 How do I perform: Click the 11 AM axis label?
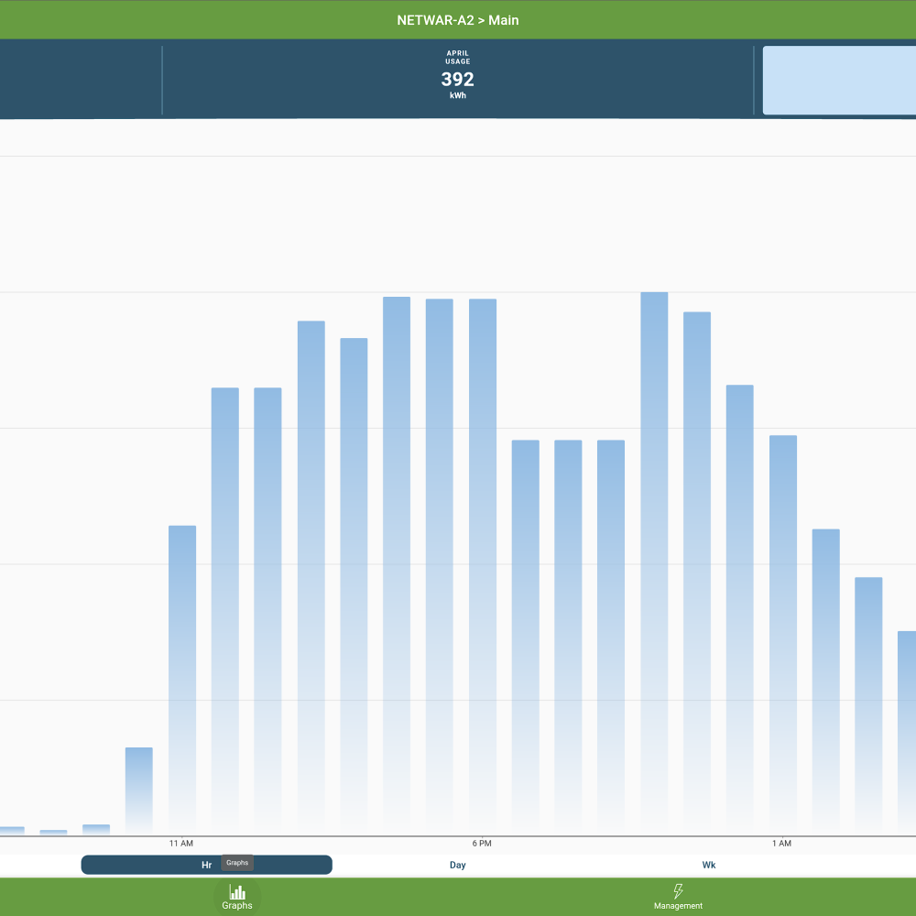coord(181,843)
